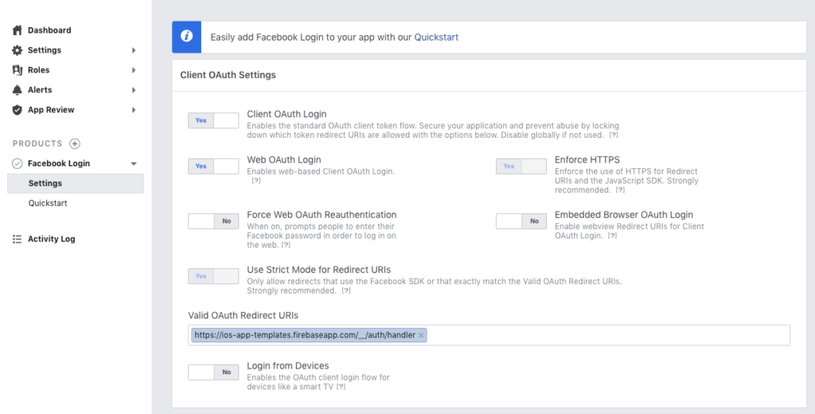Toggle Use Strict Mode for Redirect URIs
Image resolution: width=815 pixels, height=414 pixels.
click(x=213, y=276)
